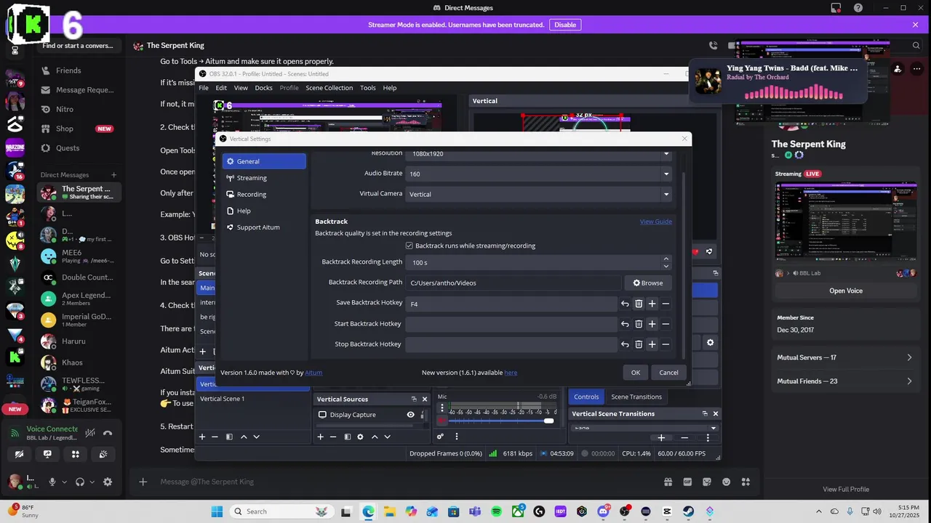The width and height of the screenshot is (931, 523).
Task: Click the Backtrack Recording Path field
Action: coord(513,283)
